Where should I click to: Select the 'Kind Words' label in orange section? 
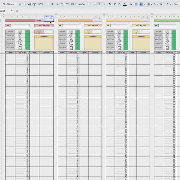pyautogui.click(x=62, y=44)
